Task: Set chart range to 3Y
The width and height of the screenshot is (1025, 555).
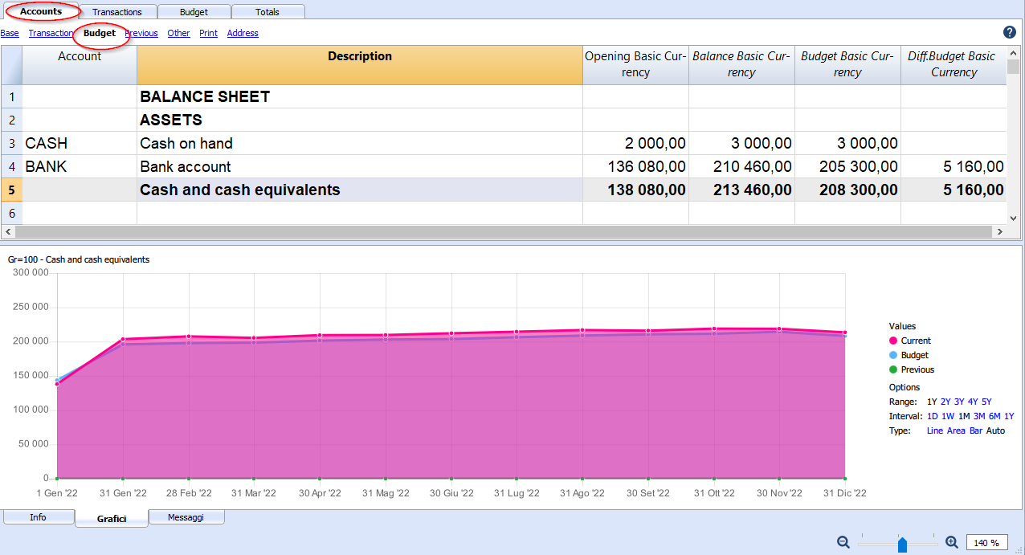Action: point(959,402)
